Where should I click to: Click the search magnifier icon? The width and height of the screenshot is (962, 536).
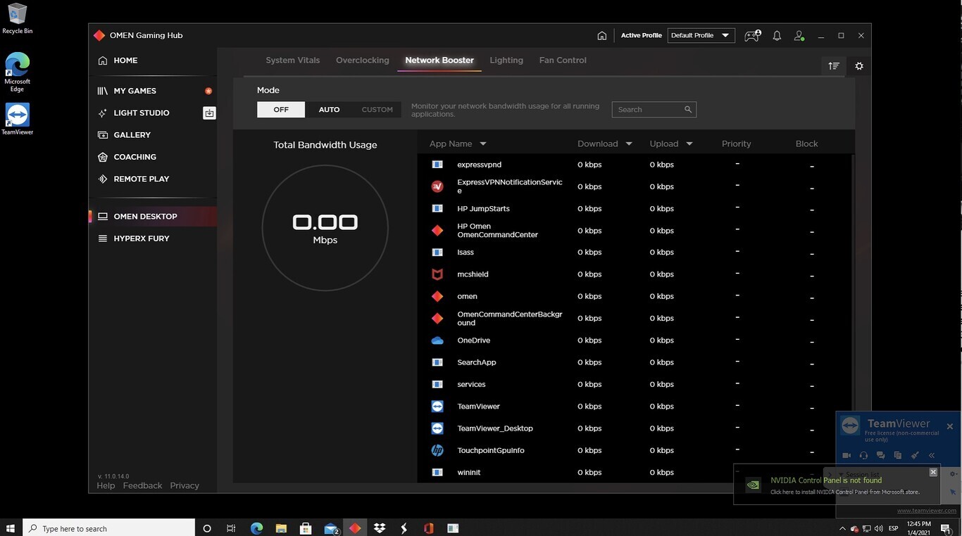coord(688,110)
